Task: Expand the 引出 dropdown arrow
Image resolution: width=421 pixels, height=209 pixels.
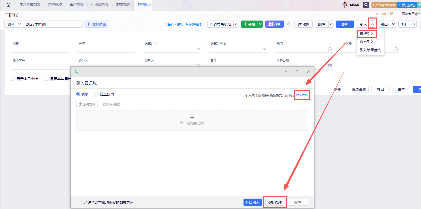Action: pos(393,24)
